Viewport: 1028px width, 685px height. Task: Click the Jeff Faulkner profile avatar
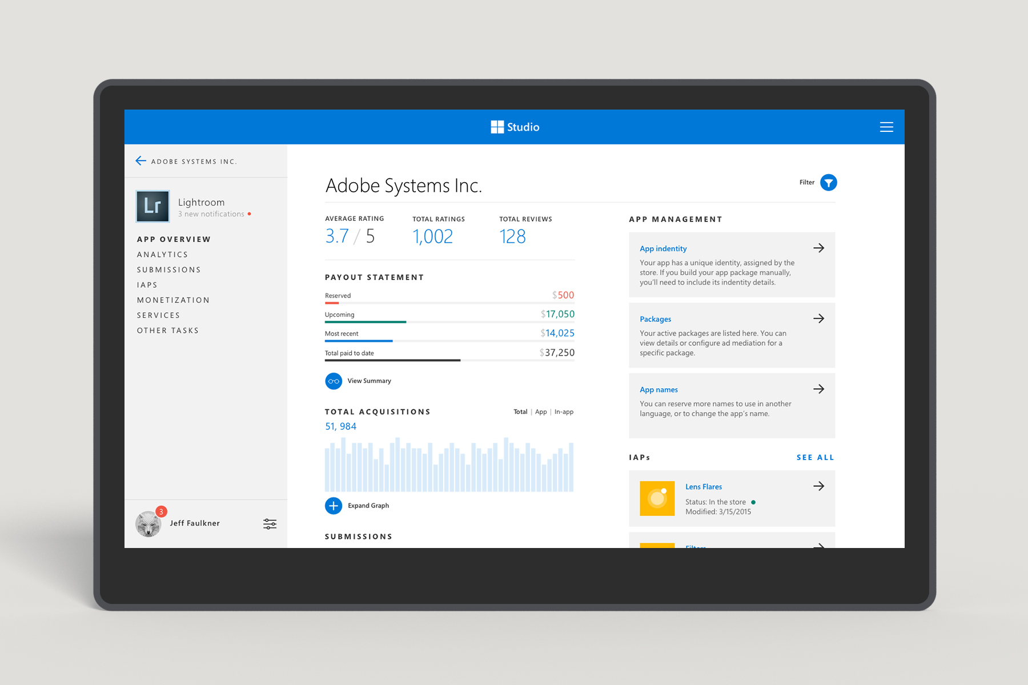pyautogui.click(x=148, y=523)
